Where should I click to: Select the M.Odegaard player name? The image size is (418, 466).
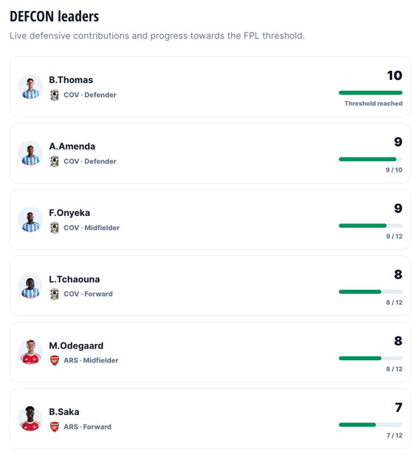tap(76, 345)
